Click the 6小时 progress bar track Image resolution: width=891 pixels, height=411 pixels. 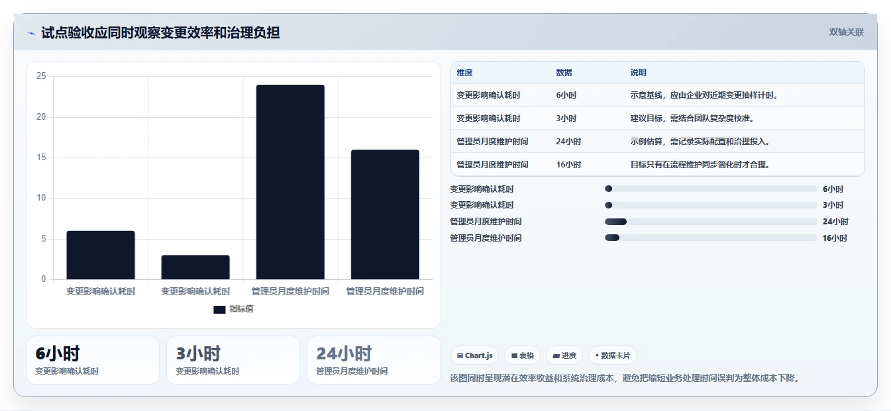[711, 189]
